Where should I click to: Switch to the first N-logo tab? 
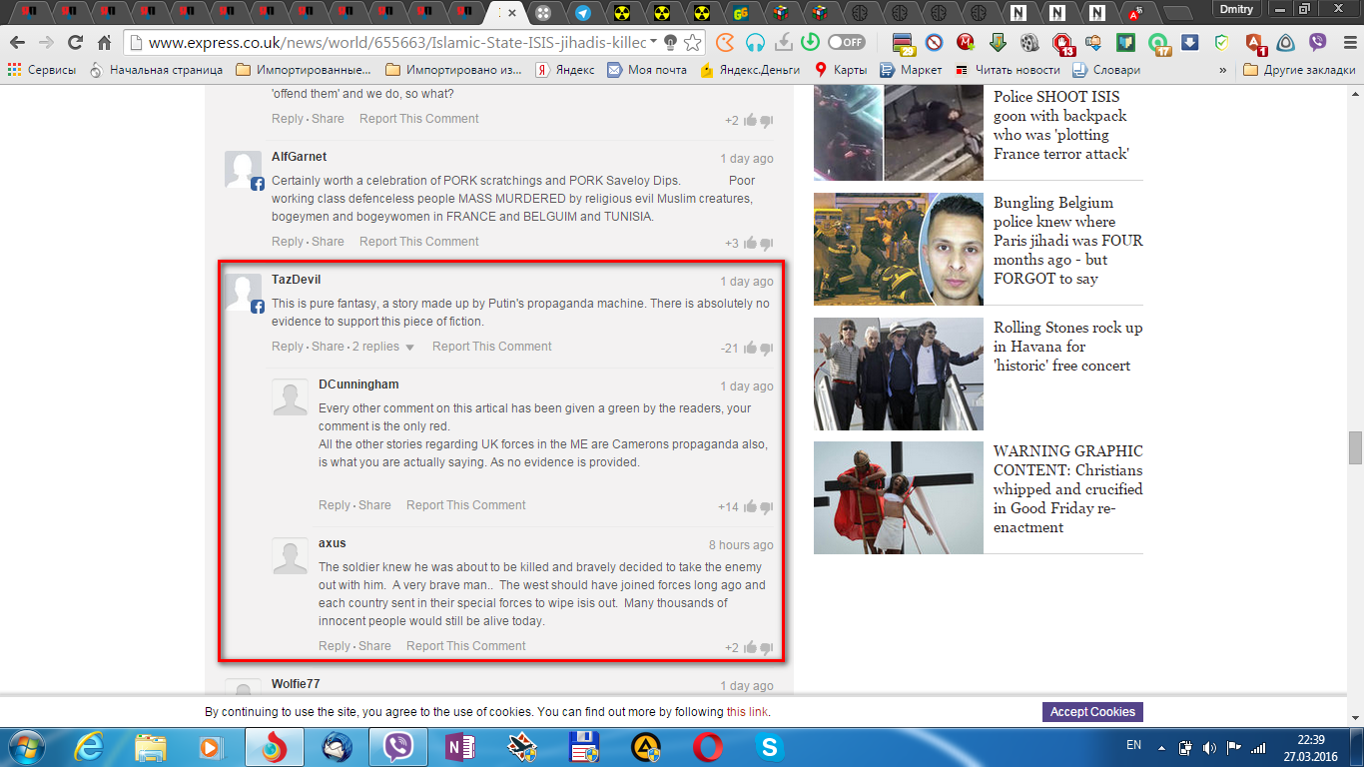pyautogui.click(x=1019, y=13)
